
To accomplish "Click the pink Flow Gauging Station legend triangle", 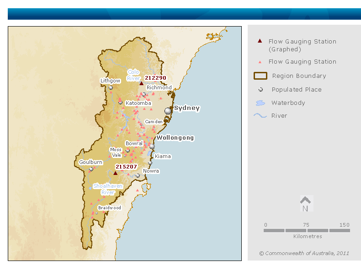I will tap(260, 62).
